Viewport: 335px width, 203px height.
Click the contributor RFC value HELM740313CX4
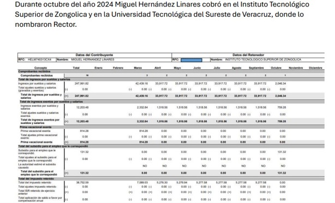coord(39,59)
